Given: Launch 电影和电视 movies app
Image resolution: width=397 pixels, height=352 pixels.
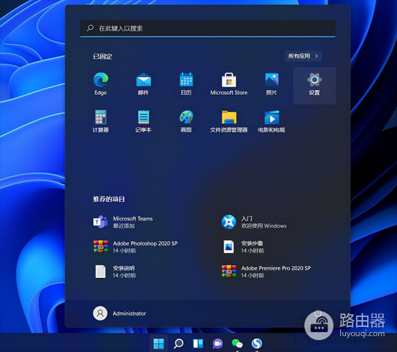Looking at the screenshot, I should pos(272,121).
